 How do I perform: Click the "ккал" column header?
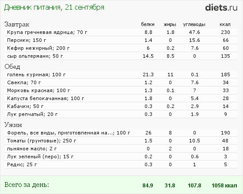click(225, 24)
